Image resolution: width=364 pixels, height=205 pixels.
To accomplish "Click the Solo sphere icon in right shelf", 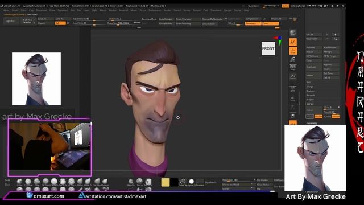I will (x=293, y=116).
